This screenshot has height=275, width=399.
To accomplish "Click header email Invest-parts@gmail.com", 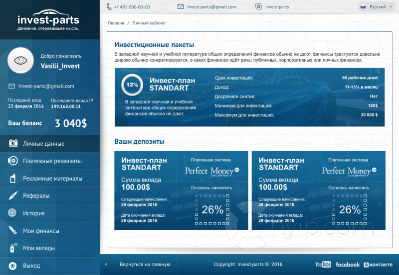I will (x=211, y=7).
